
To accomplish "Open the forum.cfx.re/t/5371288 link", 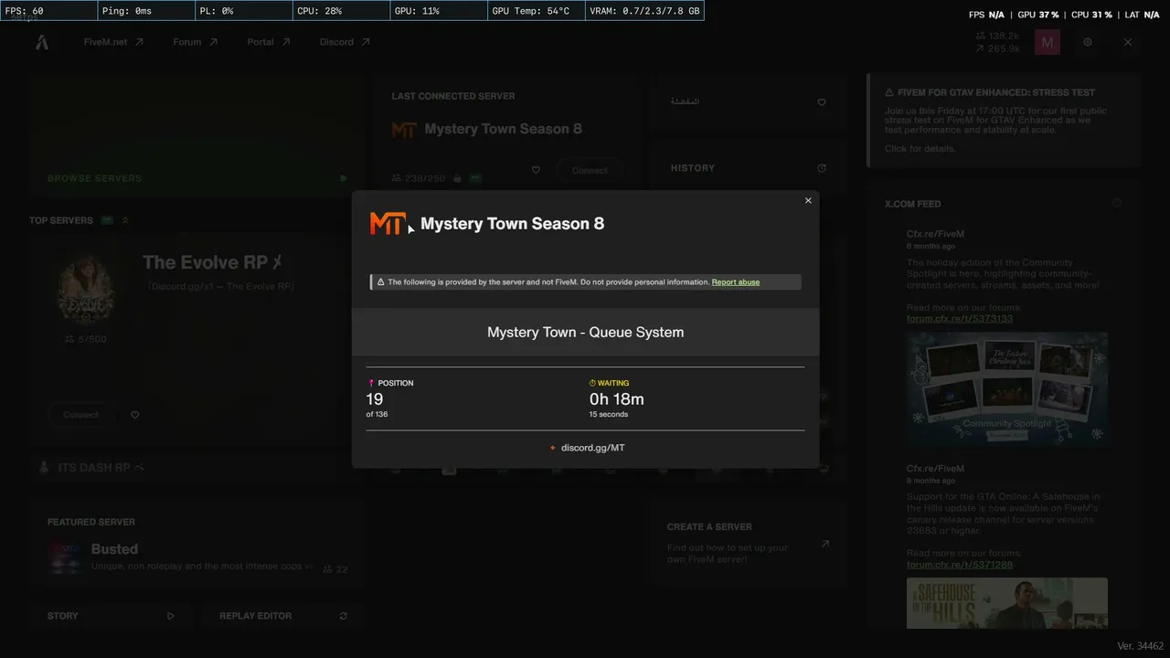I will (x=960, y=565).
